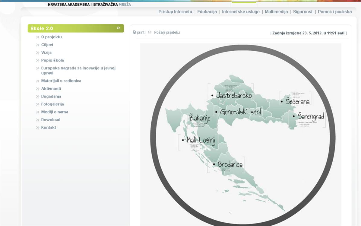Click the envelope icon beside Pošalji prijatelju
The width and height of the screenshot is (361, 226).
tap(150, 32)
